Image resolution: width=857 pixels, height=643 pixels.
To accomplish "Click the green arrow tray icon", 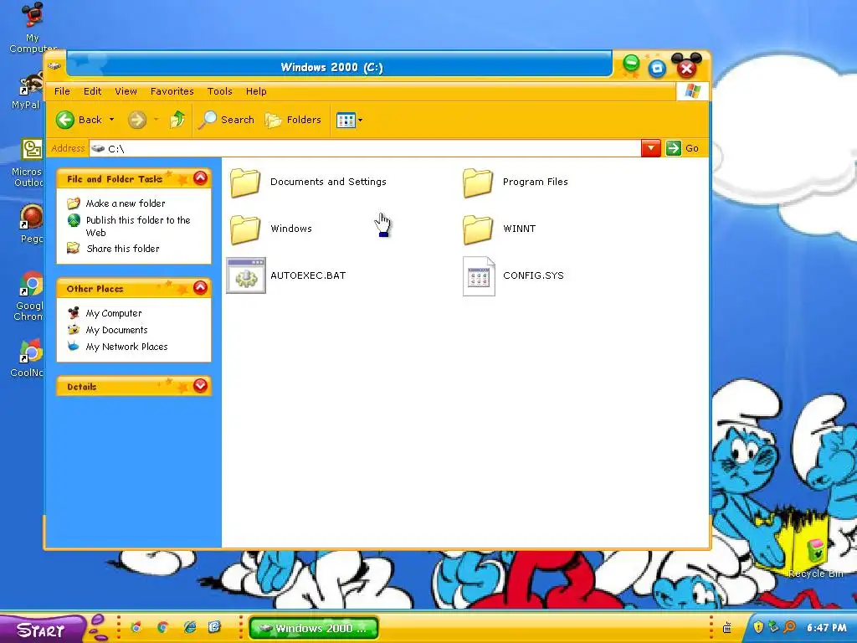I will 773,626.
